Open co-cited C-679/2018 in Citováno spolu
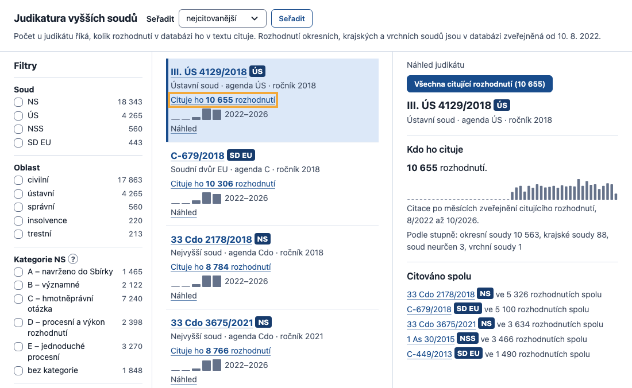Viewport: 632px width, 388px height. click(429, 309)
